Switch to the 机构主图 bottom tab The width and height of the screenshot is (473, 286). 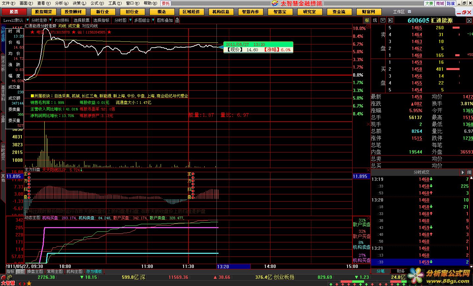pos(75,272)
